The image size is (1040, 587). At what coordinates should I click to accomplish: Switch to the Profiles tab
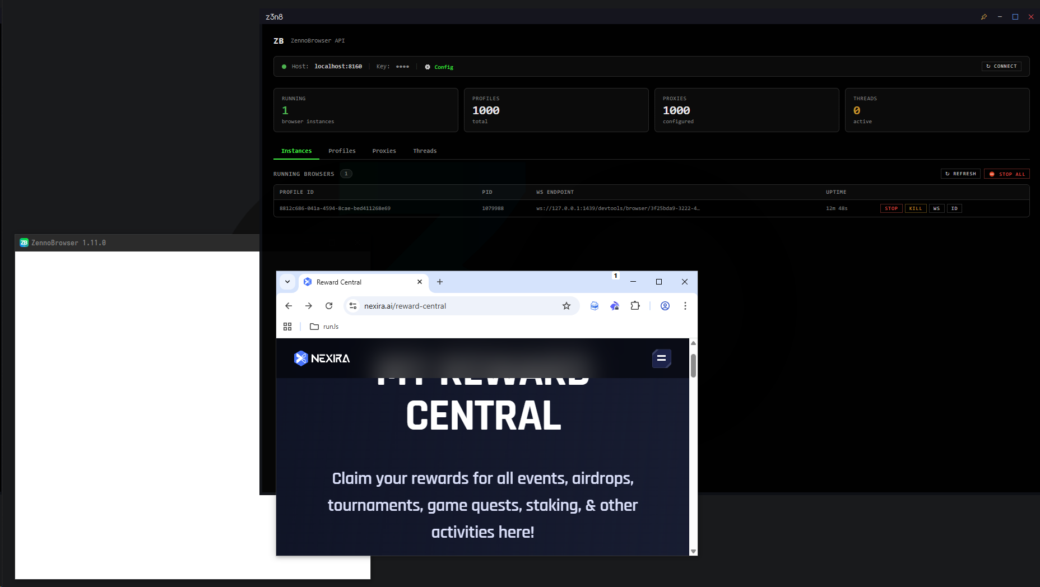342,151
